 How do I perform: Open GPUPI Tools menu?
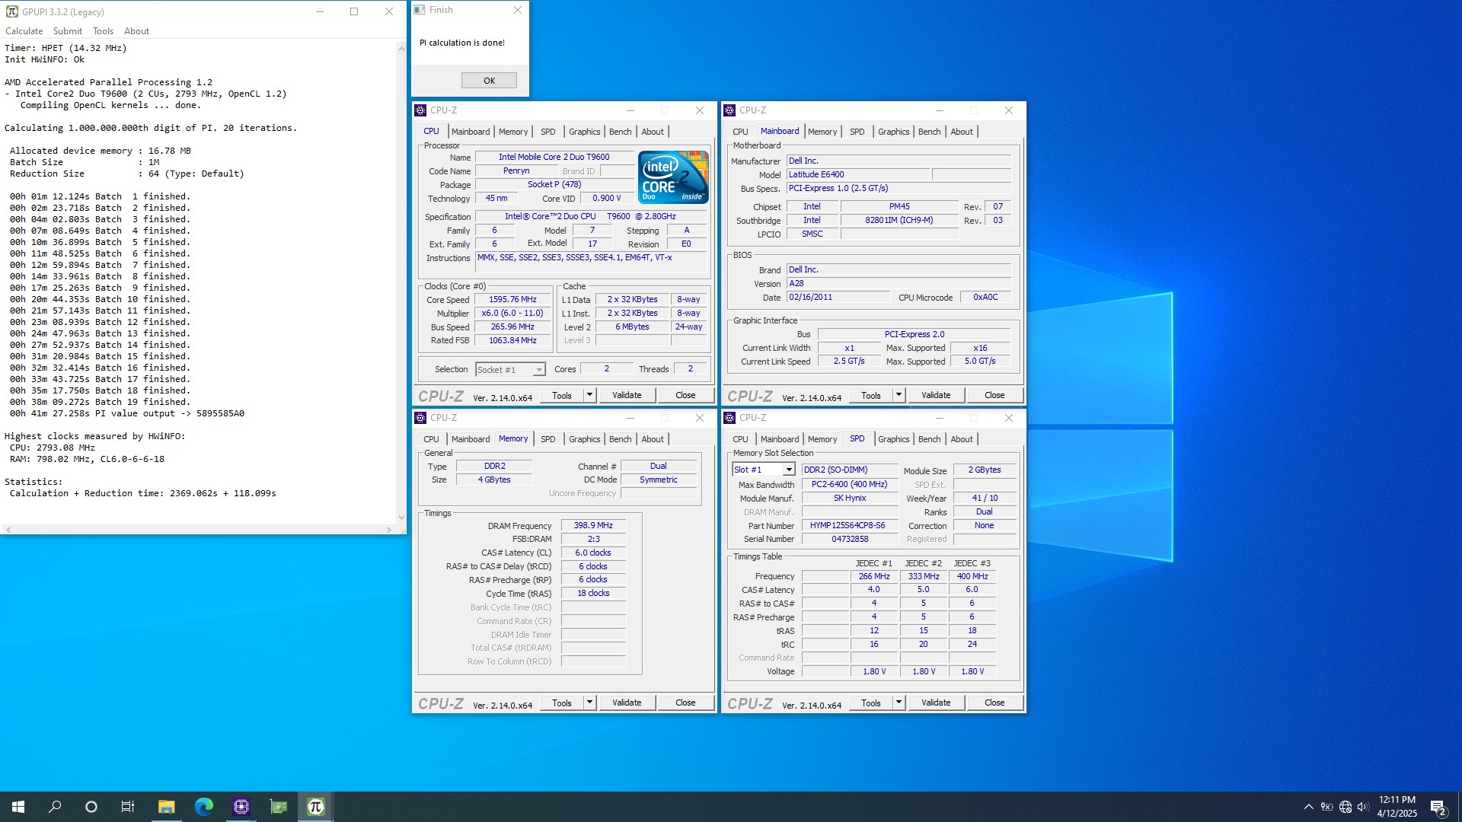[x=103, y=31]
